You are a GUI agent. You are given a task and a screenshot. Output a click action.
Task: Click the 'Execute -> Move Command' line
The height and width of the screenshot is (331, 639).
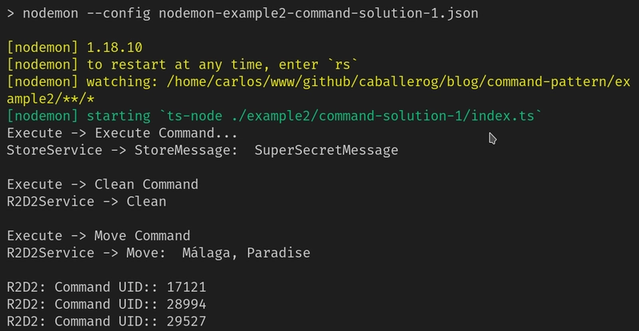tap(98, 236)
